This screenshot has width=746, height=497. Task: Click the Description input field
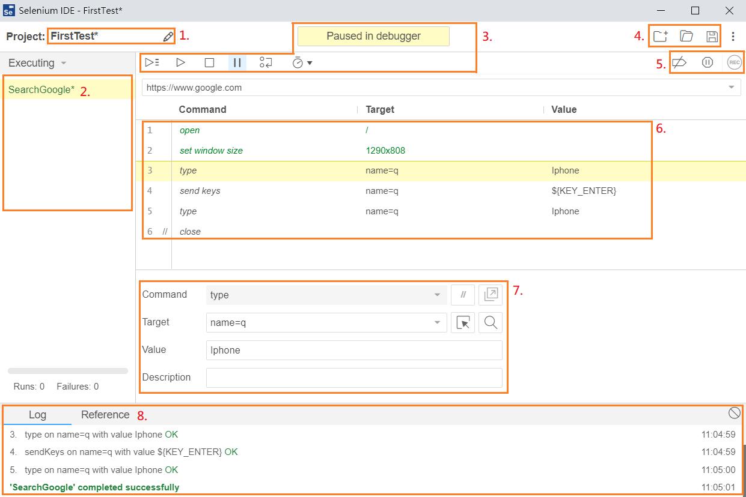coord(354,378)
